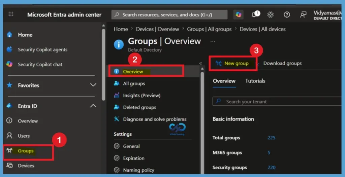Screen dimensions: 345x177
Task: Click the General gear icon
Action: (x=116, y=146)
